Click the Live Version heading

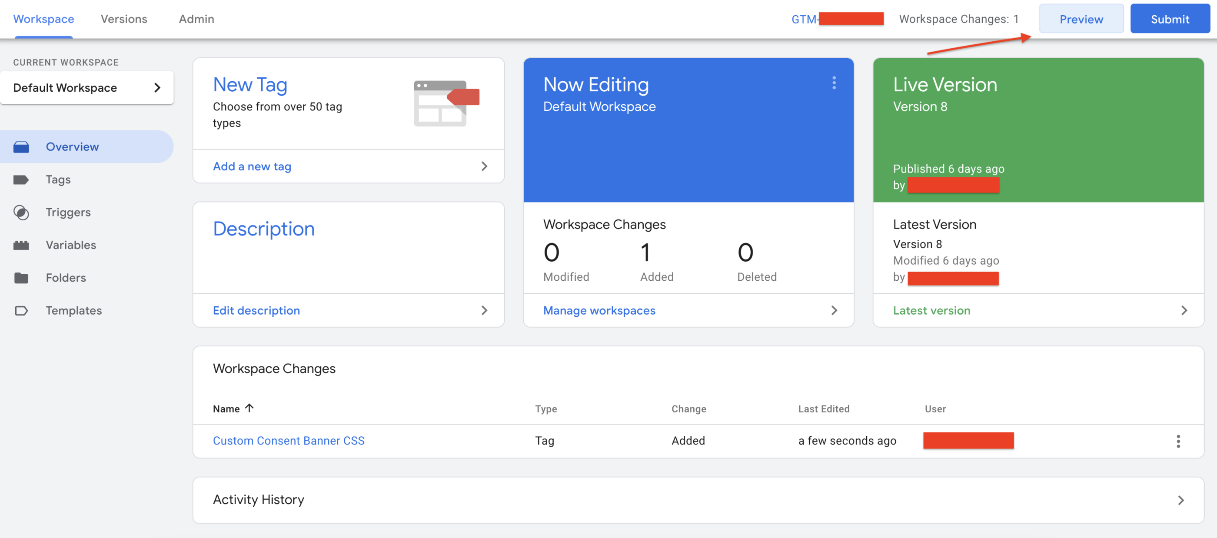[x=945, y=85]
